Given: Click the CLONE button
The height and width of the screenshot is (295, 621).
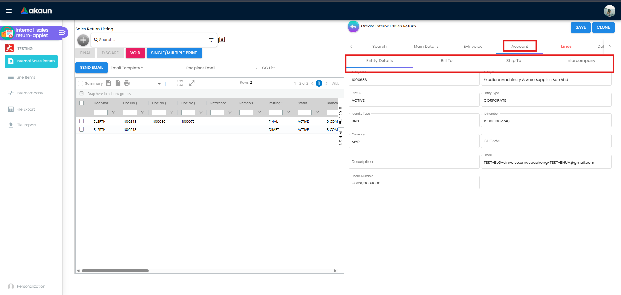Looking at the screenshot, I should pos(603,27).
